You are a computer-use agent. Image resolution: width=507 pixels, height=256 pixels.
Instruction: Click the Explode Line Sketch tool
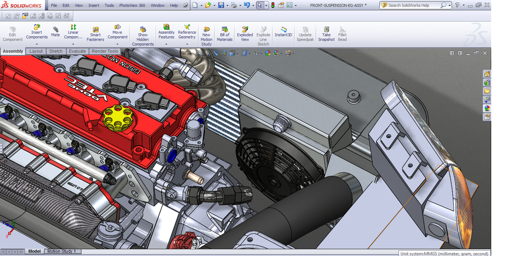click(x=263, y=36)
